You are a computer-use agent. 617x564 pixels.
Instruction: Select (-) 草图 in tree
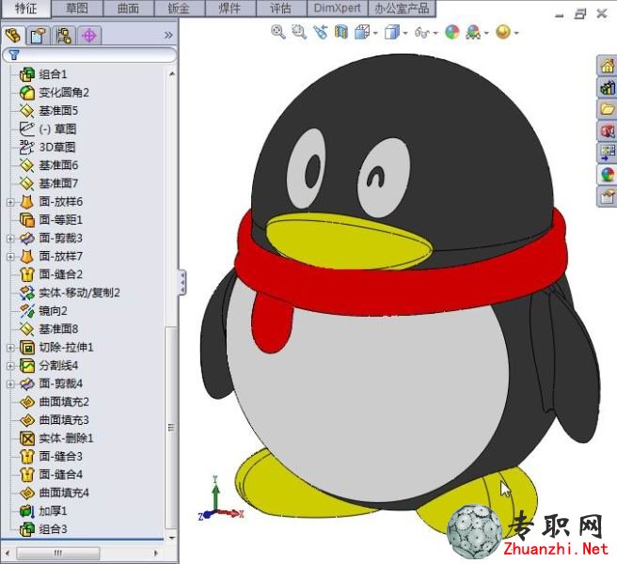[57, 129]
